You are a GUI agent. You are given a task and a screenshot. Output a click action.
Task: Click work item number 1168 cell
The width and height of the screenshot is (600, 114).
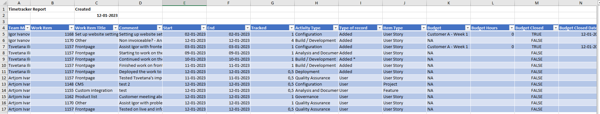(x=52, y=34)
